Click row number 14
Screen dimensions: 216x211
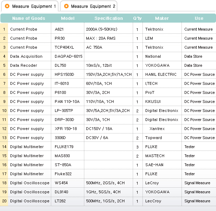click(x=4, y=147)
